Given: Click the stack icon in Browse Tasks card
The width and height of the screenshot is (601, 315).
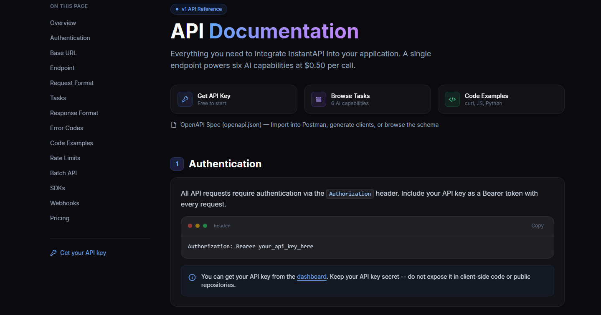Looking at the screenshot, I should pyautogui.click(x=319, y=99).
